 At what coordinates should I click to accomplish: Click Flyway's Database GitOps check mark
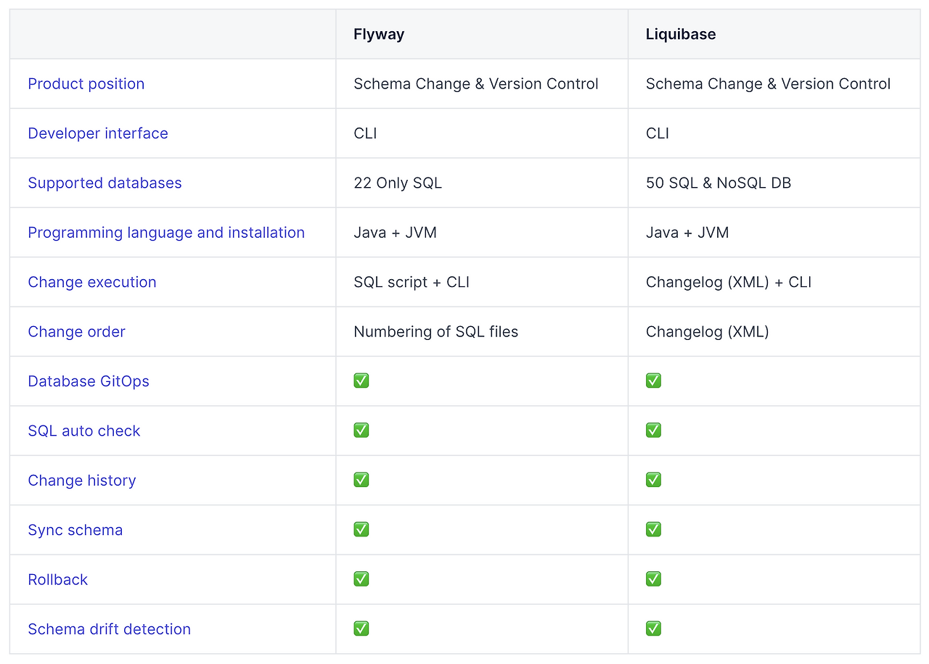point(361,381)
